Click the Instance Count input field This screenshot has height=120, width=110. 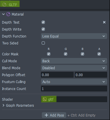pyautogui.click(x=74, y=89)
